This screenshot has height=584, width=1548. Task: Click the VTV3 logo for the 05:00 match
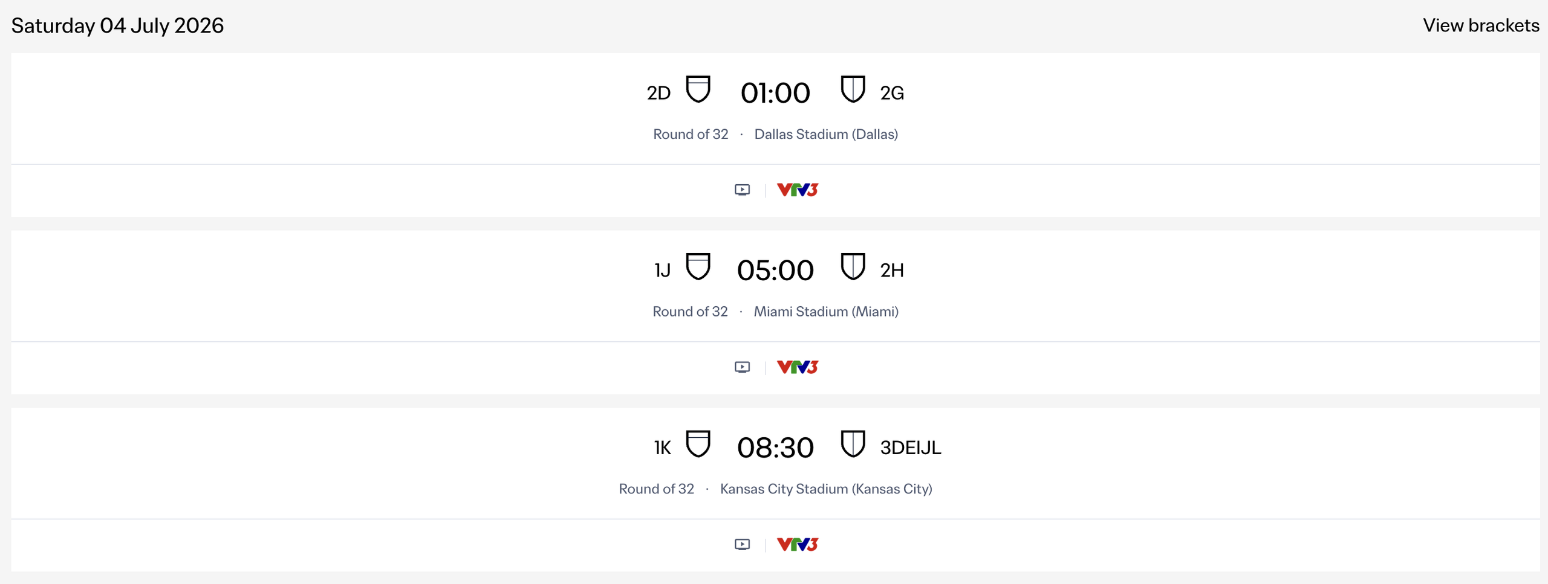797,367
